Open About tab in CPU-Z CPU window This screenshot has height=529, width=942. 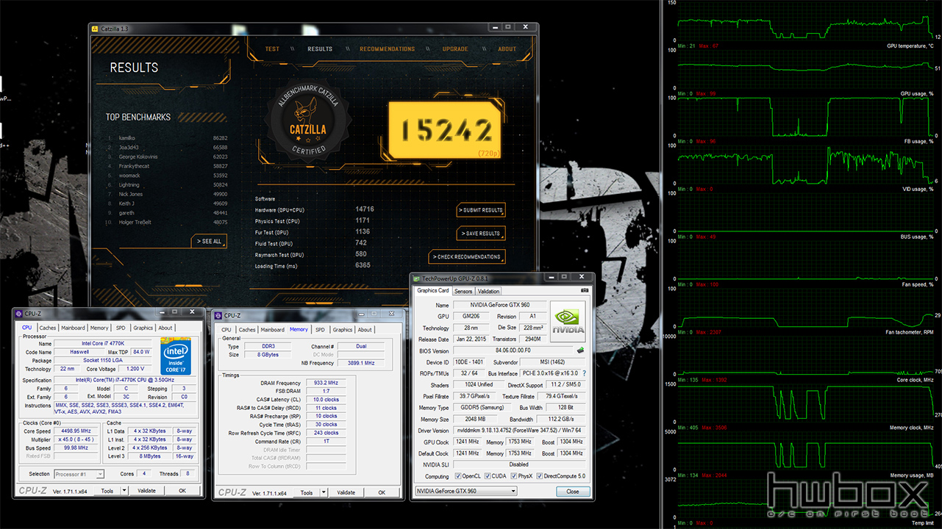[x=165, y=328]
